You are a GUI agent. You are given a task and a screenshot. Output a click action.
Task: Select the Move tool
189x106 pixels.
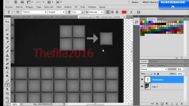click(7, 21)
